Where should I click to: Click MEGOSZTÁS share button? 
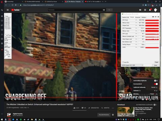click(94, 108)
